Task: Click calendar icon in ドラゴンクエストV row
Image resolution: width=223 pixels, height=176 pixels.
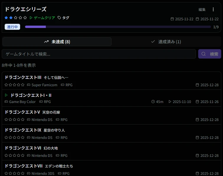Action: coord(197,120)
